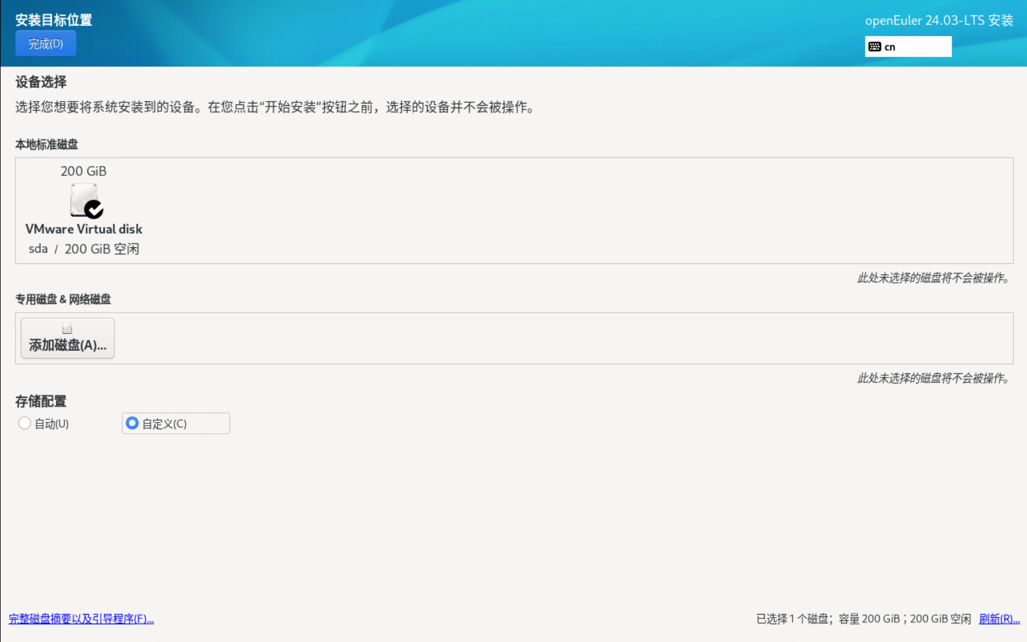Click the 设备选择 heading
This screenshot has height=642, width=1027.
click(41, 82)
